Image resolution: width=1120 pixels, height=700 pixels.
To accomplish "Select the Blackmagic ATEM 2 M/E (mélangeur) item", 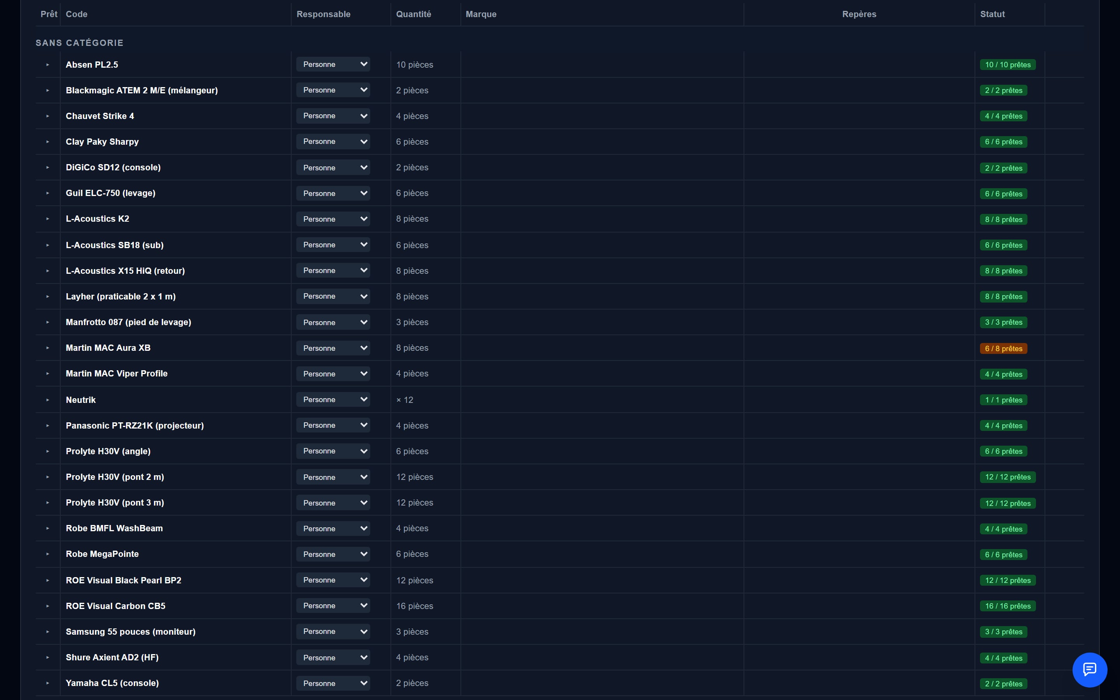I will (142, 90).
